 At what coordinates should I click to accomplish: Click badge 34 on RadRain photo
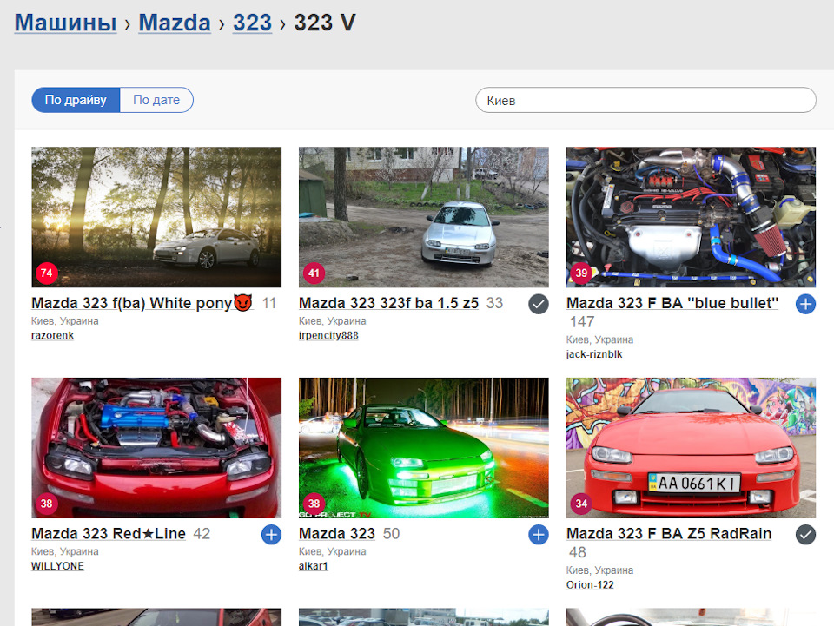point(581,504)
